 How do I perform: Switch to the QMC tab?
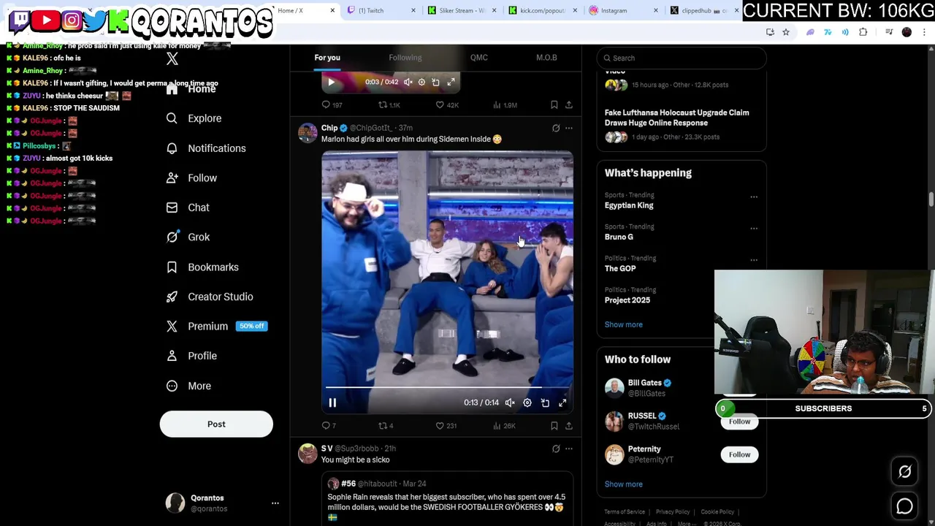(479, 58)
